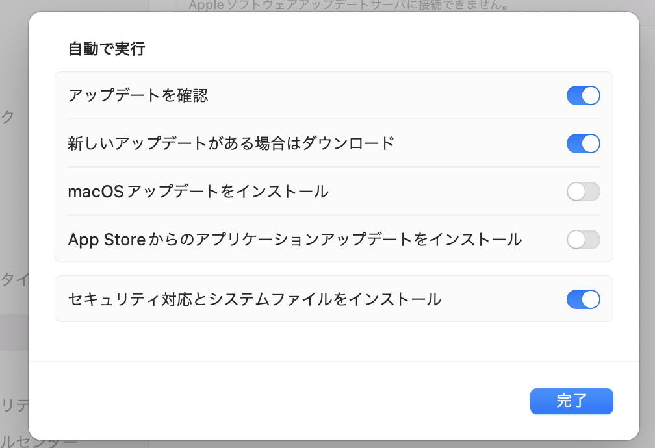655x448 pixels.
Task: Click the 完了 button
Action: click(571, 401)
